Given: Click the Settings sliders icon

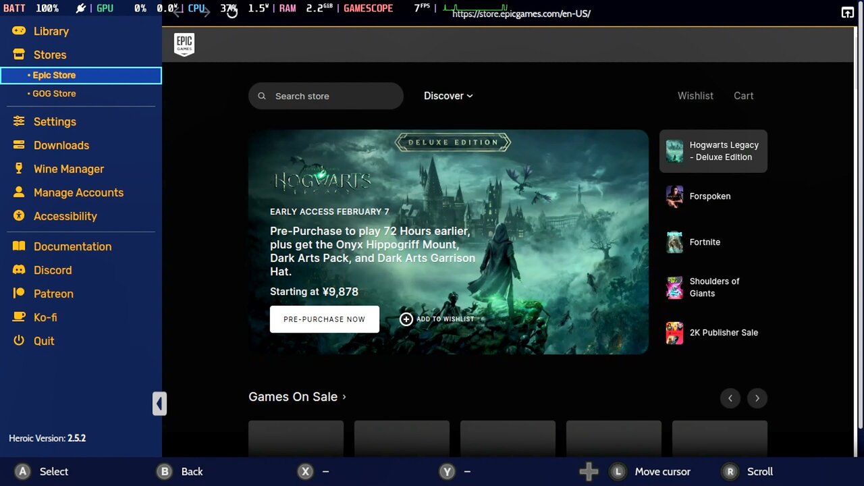Looking at the screenshot, I should click(x=19, y=122).
